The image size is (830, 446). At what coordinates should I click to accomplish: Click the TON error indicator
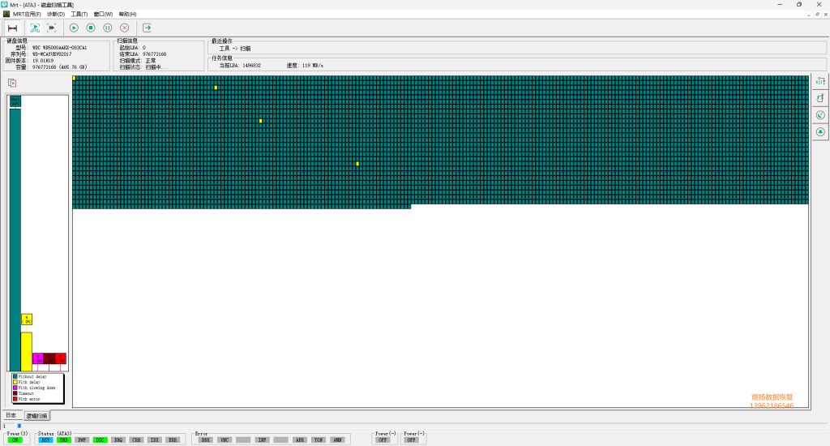click(318, 440)
